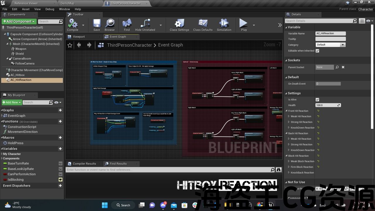The height and width of the screenshot is (211, 375).
Task: Click the Add New button
Action: 12,102
